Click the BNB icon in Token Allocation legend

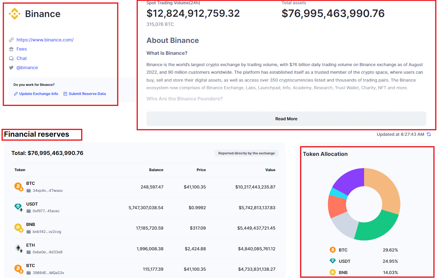tap(333, 272)
